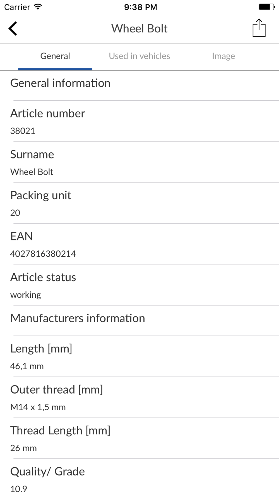The height and width of the screenshot is (497, 279).
Task: Select the EAN number 4027816380214
Action: point(43,254)
